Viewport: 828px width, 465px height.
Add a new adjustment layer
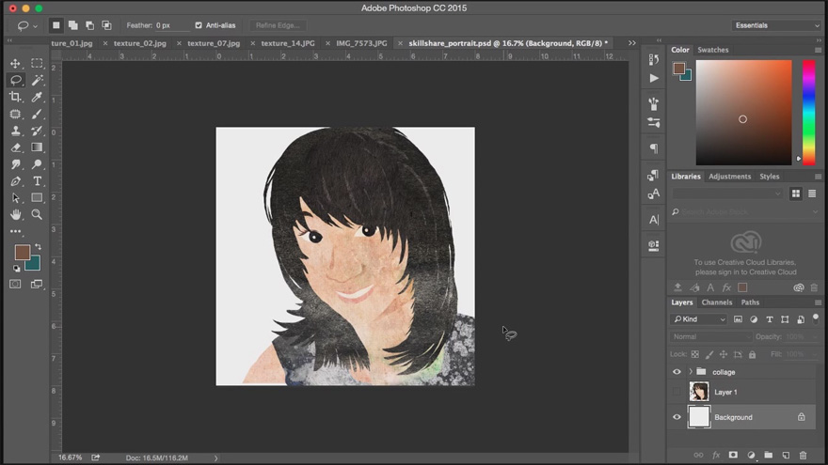tap(751, 455)
